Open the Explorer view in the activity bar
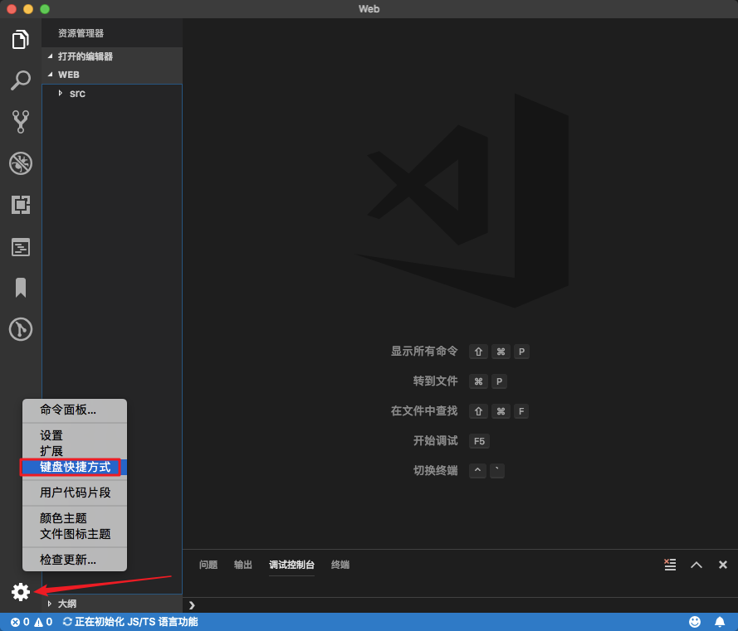 point(21,39)
